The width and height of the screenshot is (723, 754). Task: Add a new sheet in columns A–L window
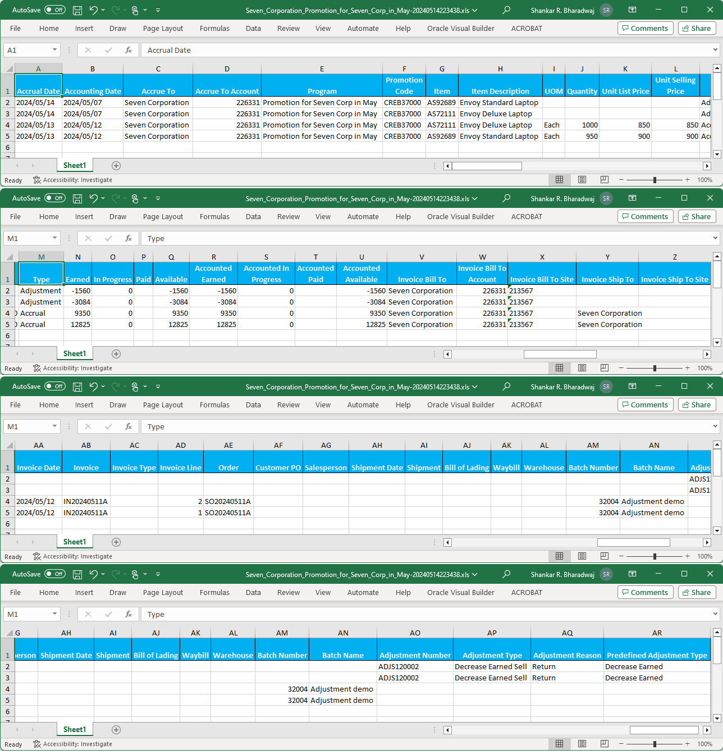tap(116, 166)
